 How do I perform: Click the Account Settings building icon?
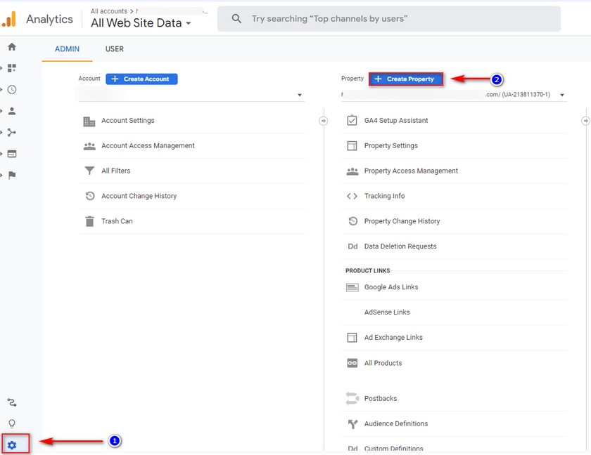coord(89,121)
